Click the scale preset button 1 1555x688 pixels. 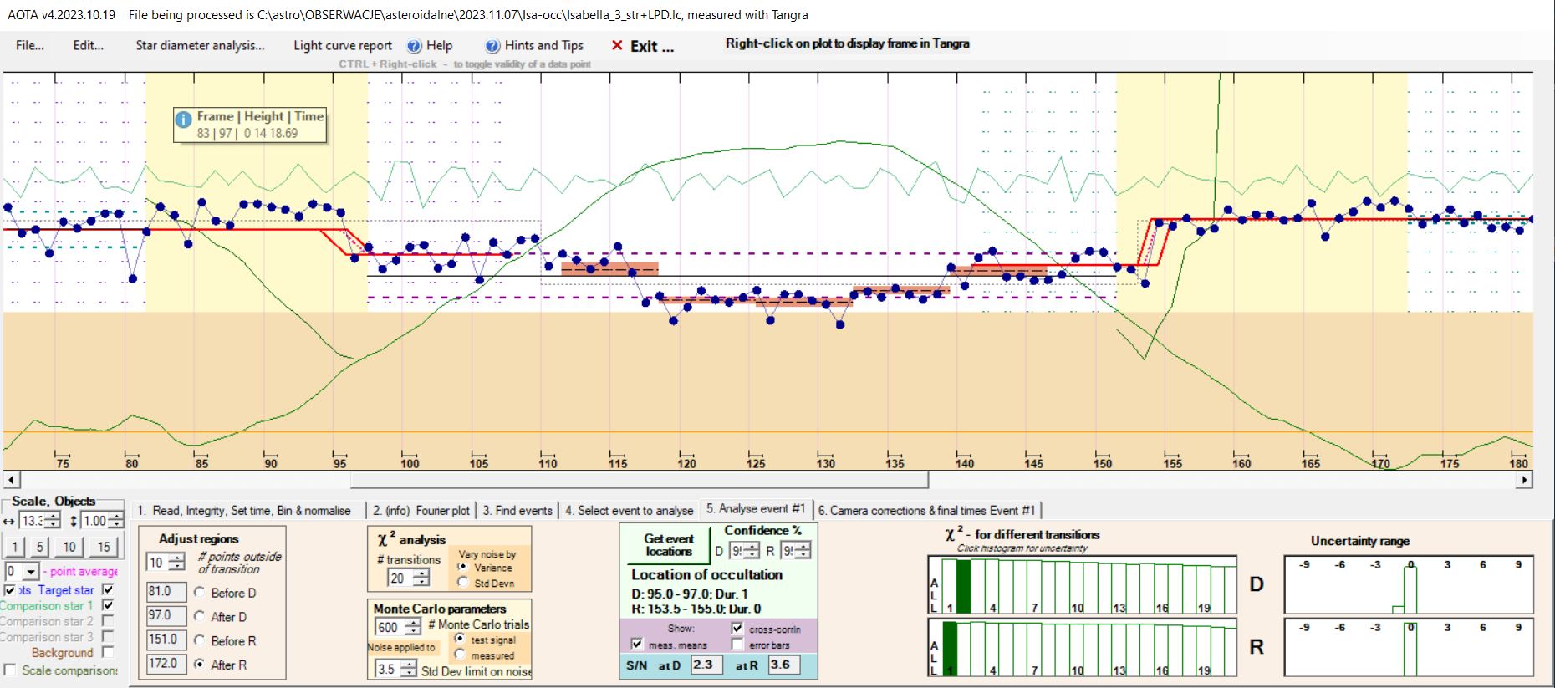coord(15,547)
